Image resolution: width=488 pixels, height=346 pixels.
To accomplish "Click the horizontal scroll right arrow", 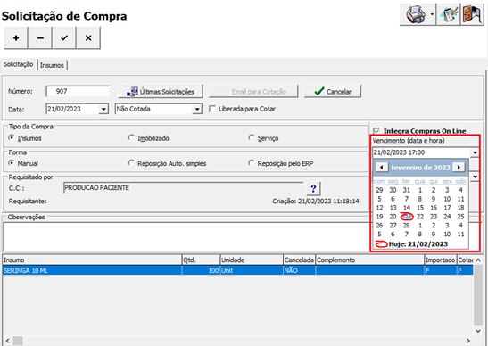I will click(468, 341).
